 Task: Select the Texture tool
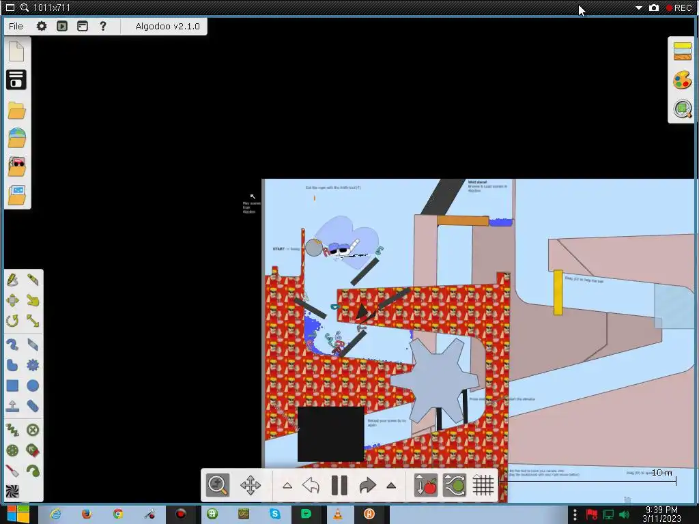12,491
